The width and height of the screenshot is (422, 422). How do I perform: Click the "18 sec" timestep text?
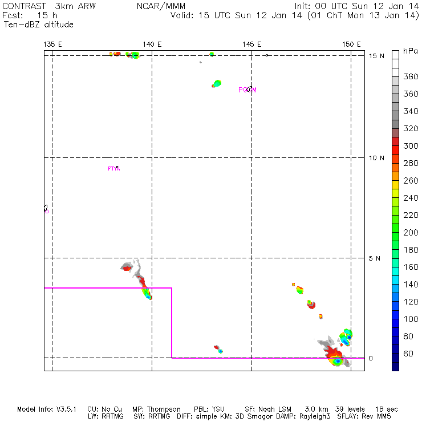[387, 409]
